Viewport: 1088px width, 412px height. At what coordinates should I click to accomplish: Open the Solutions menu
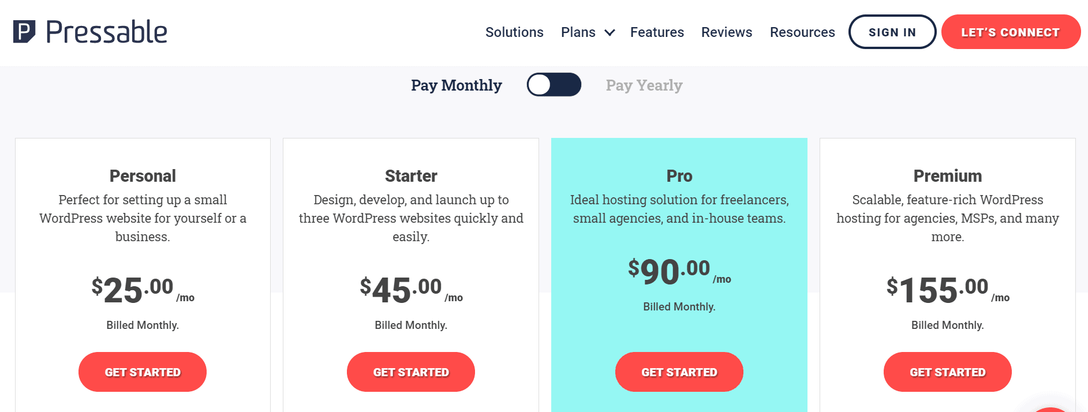pos(514,32)
